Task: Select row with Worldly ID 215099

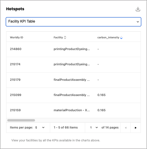Action: (x=73, y=95)
